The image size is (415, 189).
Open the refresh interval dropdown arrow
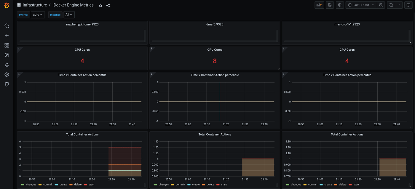[x=398, y=5]
